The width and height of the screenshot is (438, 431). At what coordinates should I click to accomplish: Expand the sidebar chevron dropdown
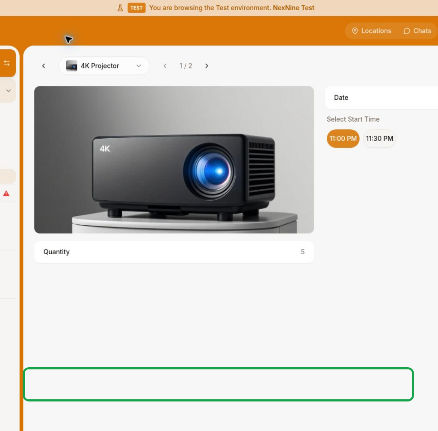point(9,91)
